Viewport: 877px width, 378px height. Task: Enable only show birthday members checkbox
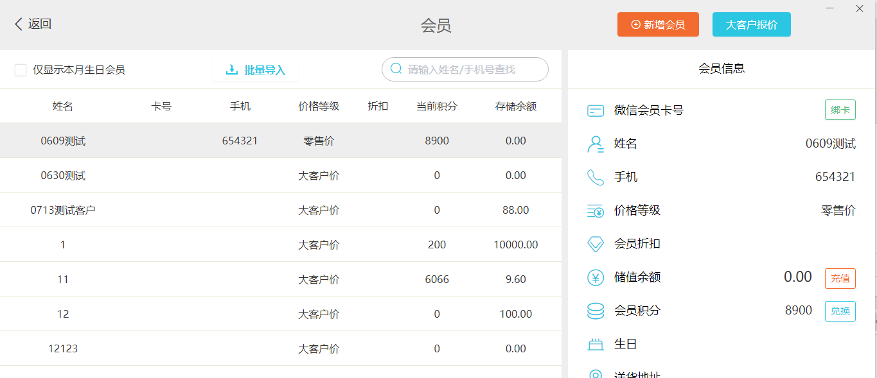(x=21, y=70)
